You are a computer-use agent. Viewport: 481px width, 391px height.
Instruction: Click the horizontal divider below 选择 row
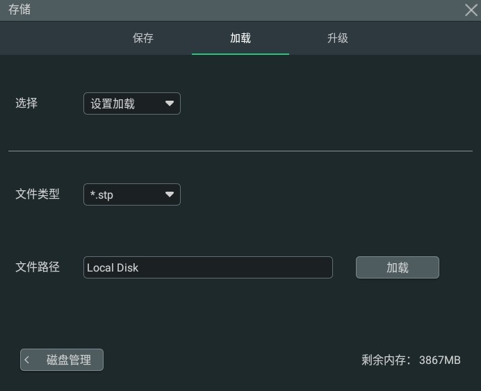coord(241,151)
